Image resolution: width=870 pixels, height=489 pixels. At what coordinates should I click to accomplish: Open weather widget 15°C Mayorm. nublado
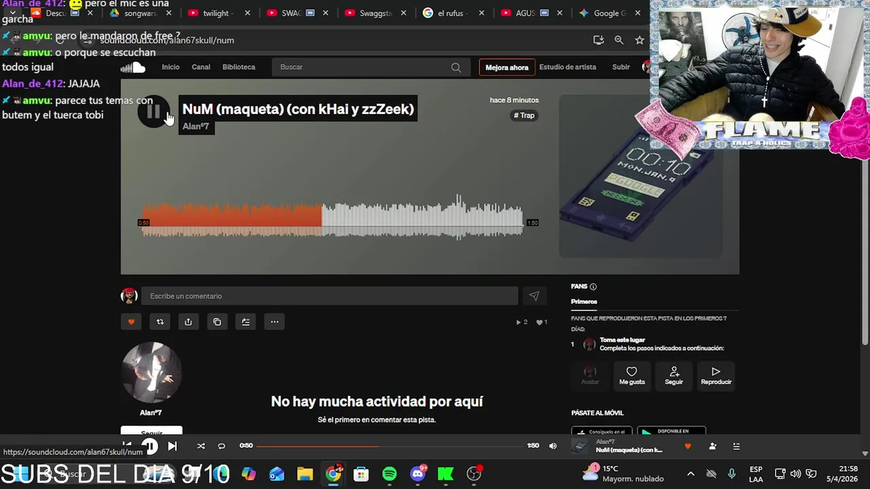[623, 473]
